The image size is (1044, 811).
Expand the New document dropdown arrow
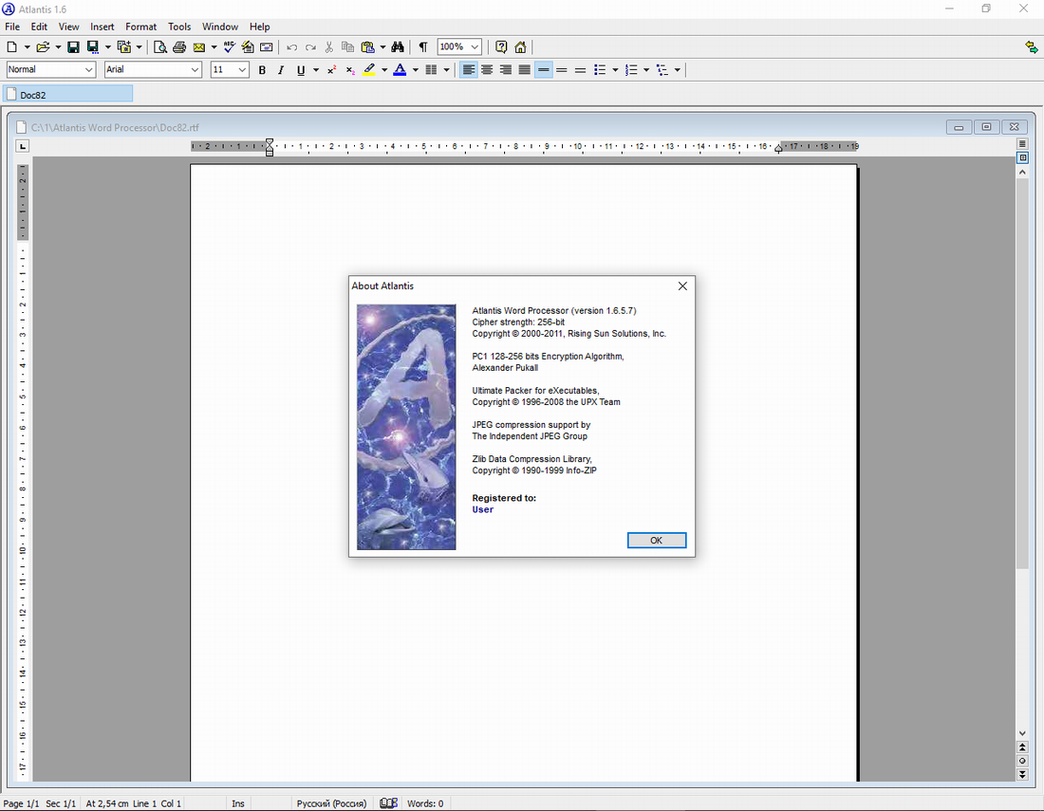[27, 47]
